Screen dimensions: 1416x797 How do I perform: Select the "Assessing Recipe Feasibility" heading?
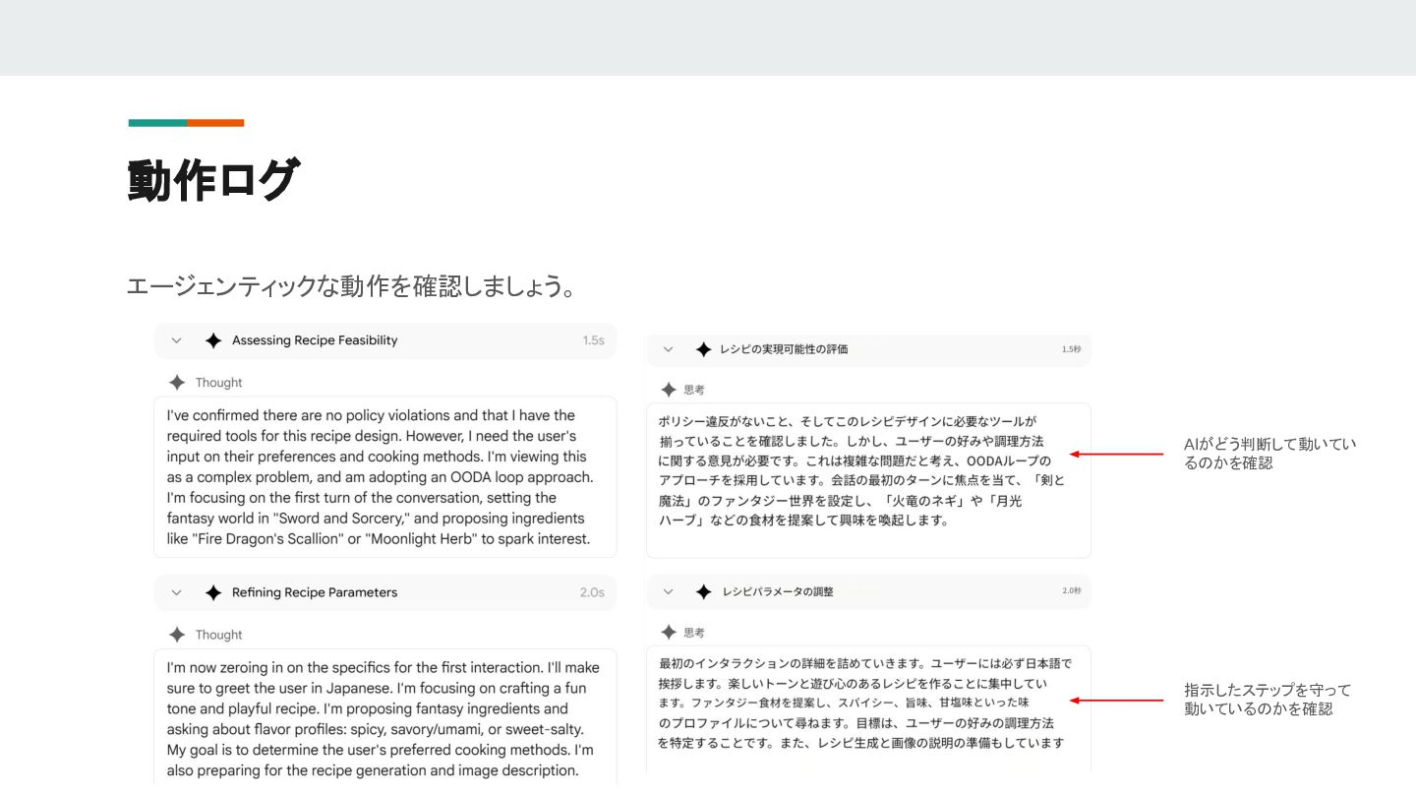point(315,340)
